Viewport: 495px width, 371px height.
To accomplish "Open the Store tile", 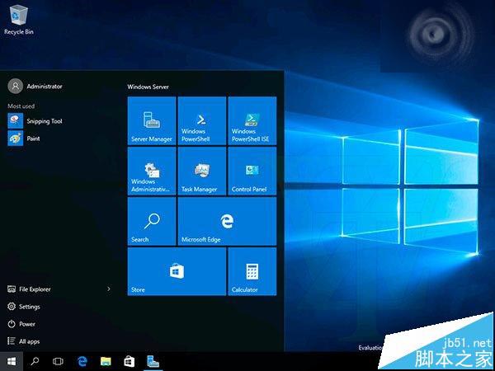I will pos(177,271).
